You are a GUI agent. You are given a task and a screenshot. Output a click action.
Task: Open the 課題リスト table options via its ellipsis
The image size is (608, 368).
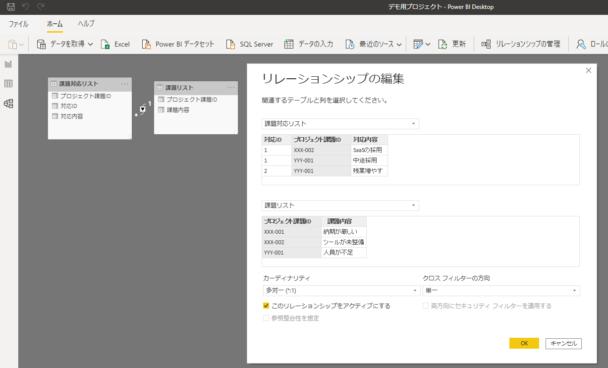(231, 88)
